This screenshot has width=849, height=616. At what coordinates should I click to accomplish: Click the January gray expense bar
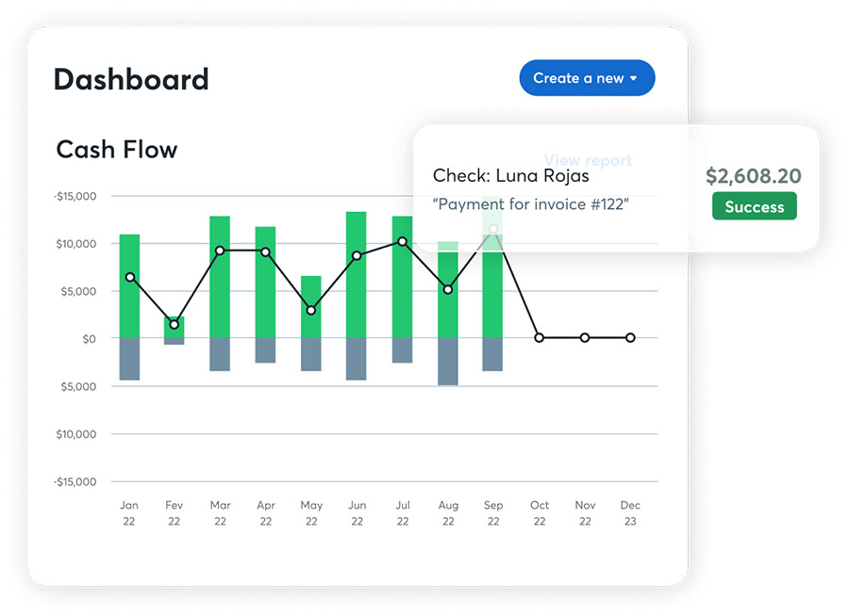click(129, 359)
